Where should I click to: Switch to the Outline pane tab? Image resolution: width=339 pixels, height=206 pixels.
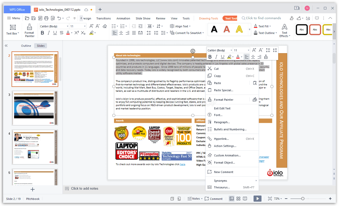(x=26, y=46)
